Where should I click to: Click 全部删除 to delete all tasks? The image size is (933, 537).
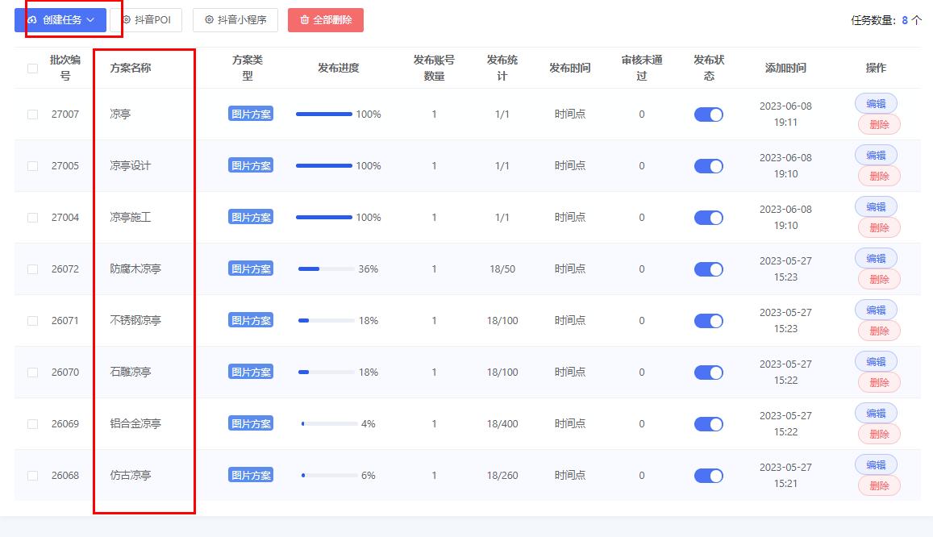[x=326, y=19]
